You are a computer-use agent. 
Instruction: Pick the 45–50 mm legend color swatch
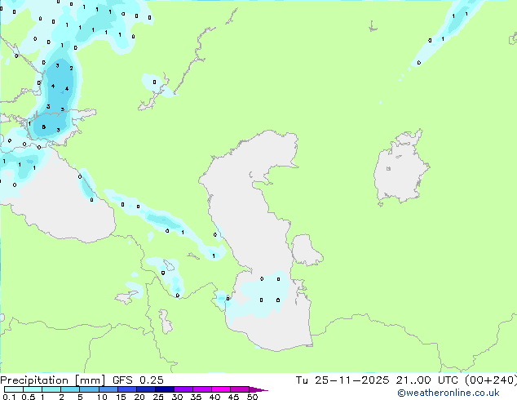[x=240, y=389]
